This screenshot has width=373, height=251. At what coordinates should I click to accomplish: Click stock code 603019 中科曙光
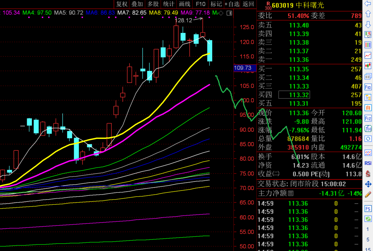(298, 5)
